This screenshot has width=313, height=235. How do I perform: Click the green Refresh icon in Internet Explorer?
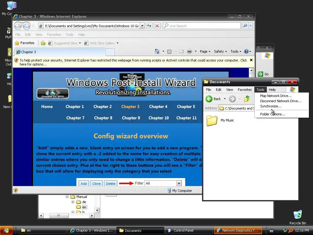tap(149, 26)
